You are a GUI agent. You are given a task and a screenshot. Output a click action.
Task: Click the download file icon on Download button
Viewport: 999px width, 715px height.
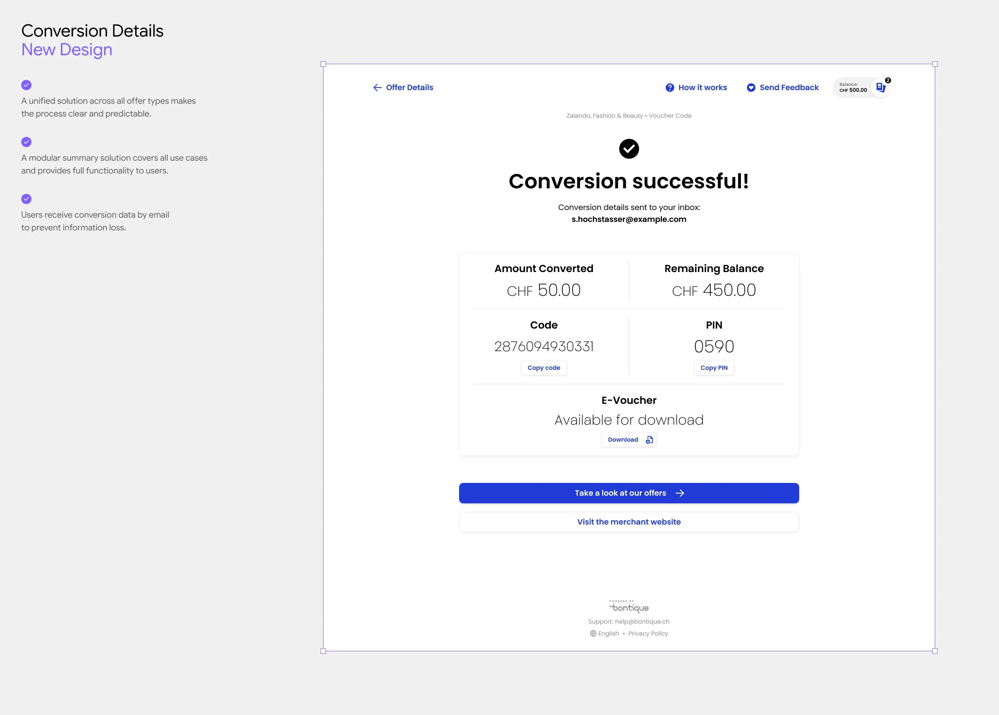click(649, 440)
